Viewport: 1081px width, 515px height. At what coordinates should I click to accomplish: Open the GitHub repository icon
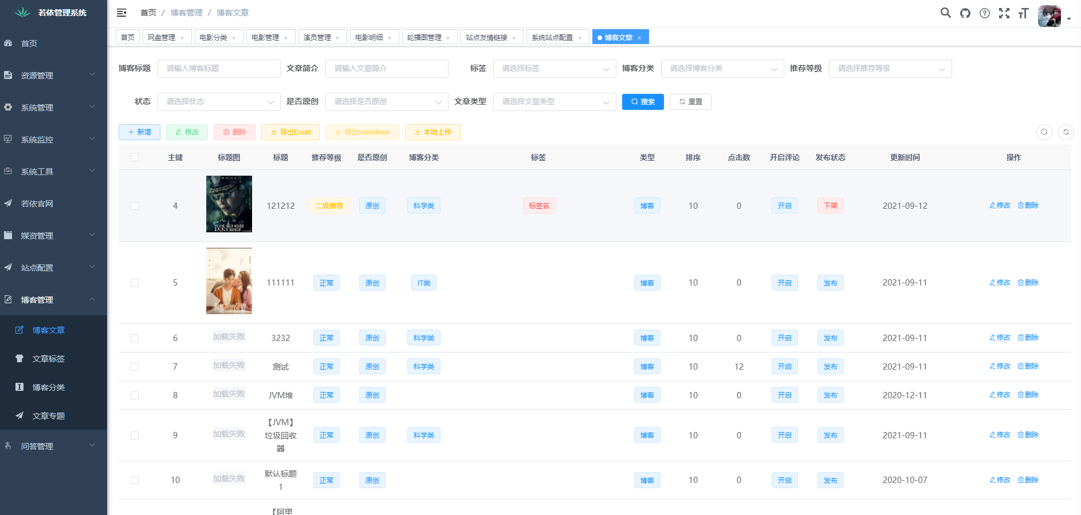[965, 13]
